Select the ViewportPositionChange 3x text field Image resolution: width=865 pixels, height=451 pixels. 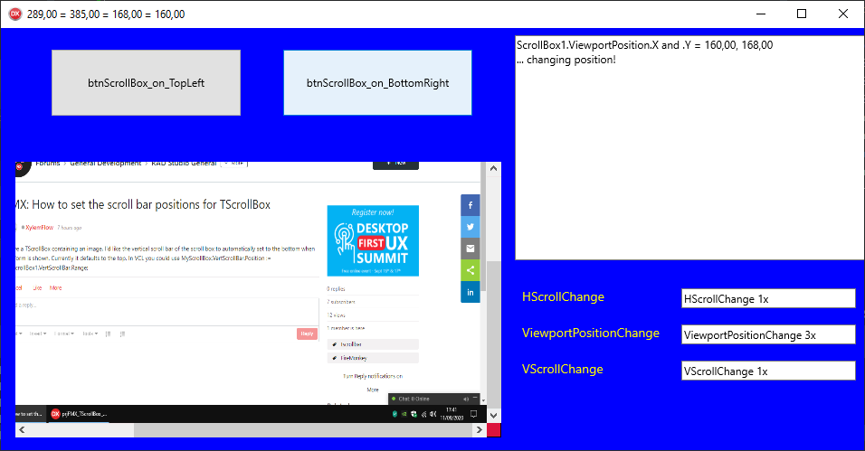click(x=767, y=334)
